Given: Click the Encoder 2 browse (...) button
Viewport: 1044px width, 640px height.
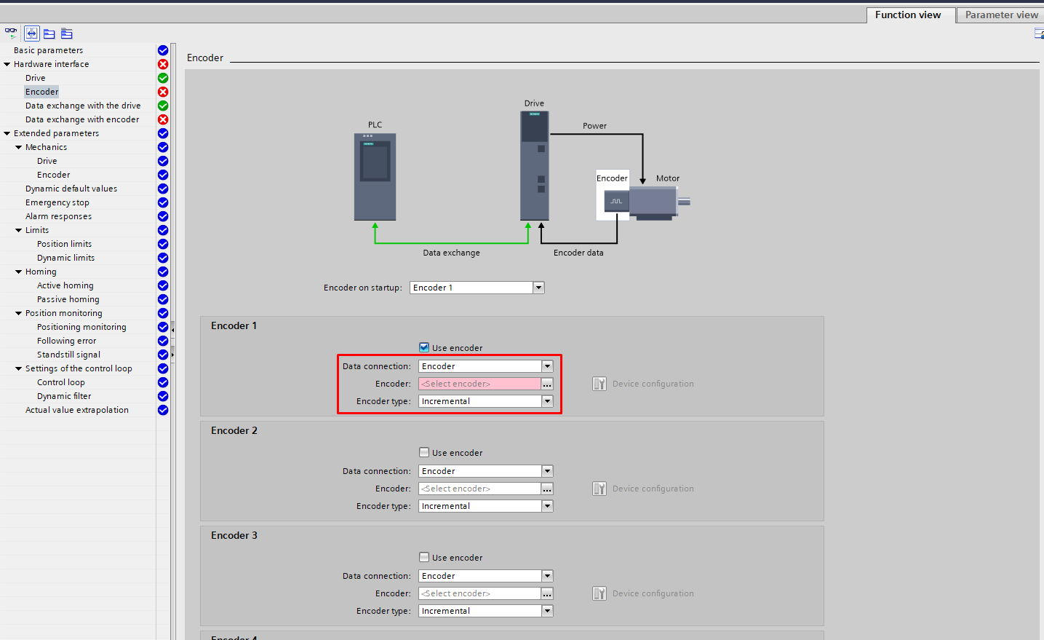Looking at the screenshot, I should 548,489.
